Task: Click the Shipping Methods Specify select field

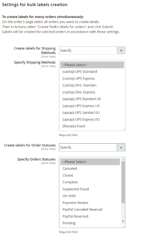Action: click(x=92, y=50)
